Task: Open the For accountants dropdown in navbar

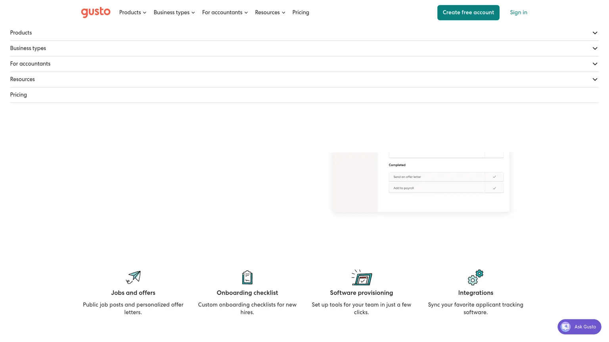Action: (225, 13)
